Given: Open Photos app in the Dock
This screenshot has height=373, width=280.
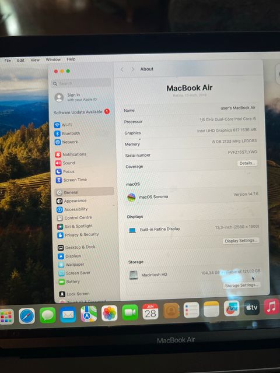Looking at the screenshot, I should pyautogui.click(x=109, y=313).
